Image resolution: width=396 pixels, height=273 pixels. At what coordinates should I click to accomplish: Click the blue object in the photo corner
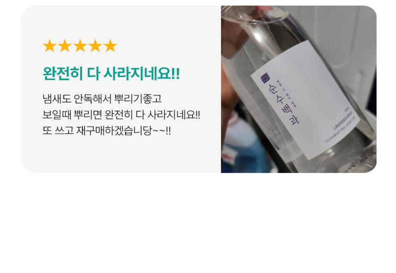pos(243,154)
